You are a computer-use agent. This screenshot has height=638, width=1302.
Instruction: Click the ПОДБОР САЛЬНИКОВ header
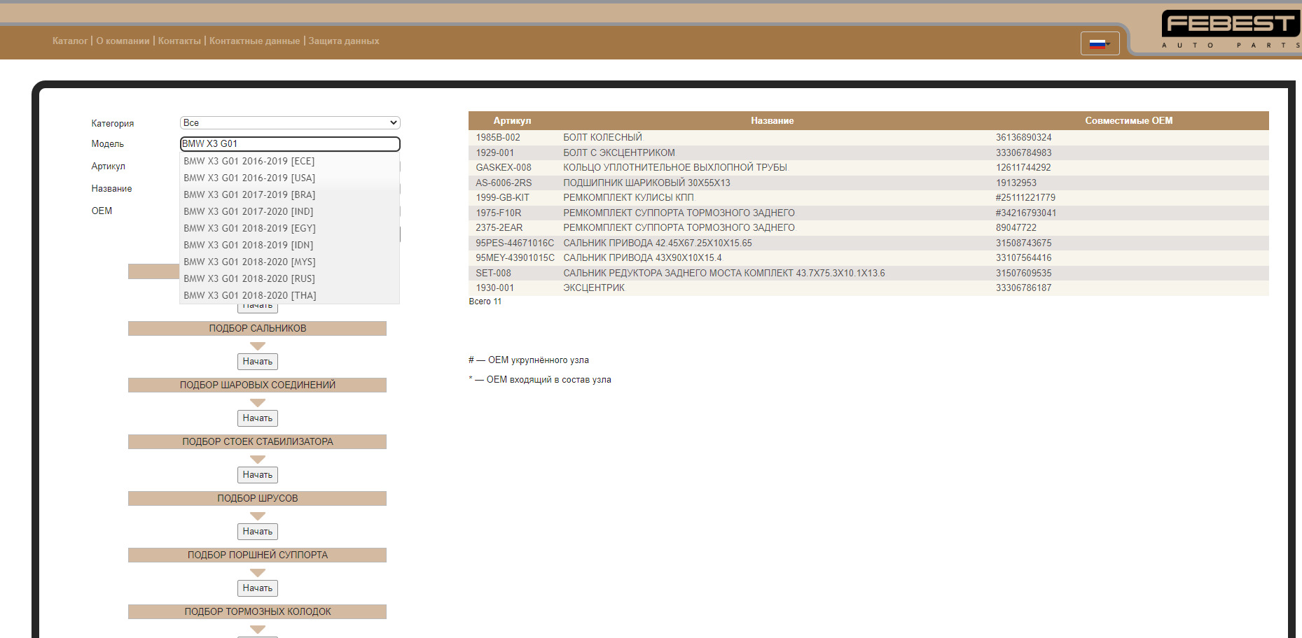[257, 329]
